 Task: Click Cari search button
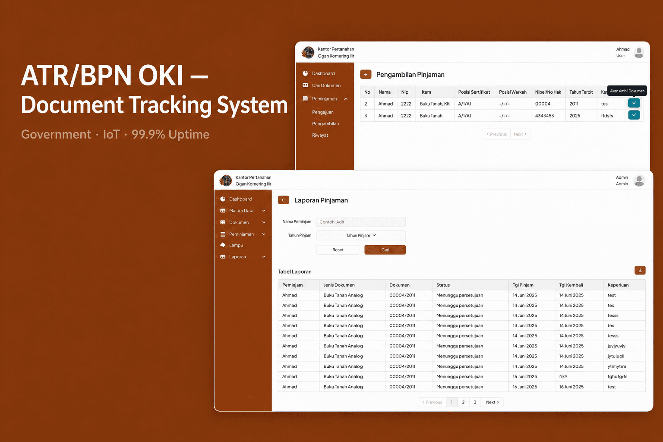coord(385,250)
